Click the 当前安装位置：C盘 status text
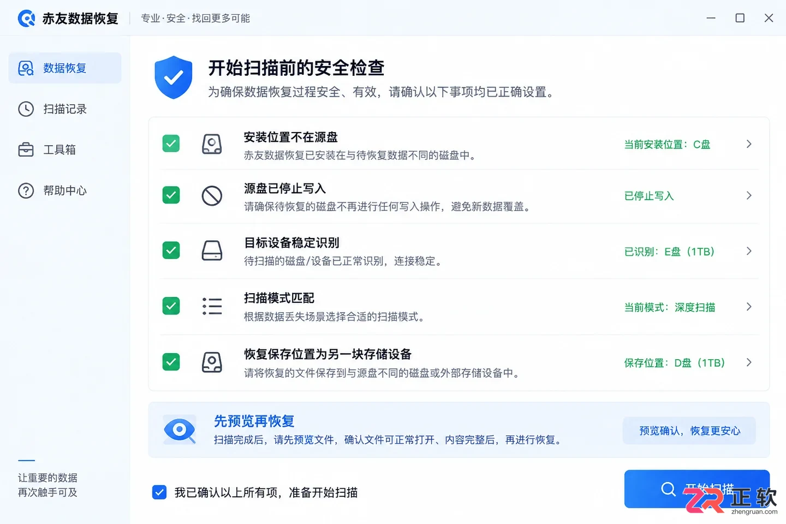Screen dimensions: 786x524 coord(667,145)
